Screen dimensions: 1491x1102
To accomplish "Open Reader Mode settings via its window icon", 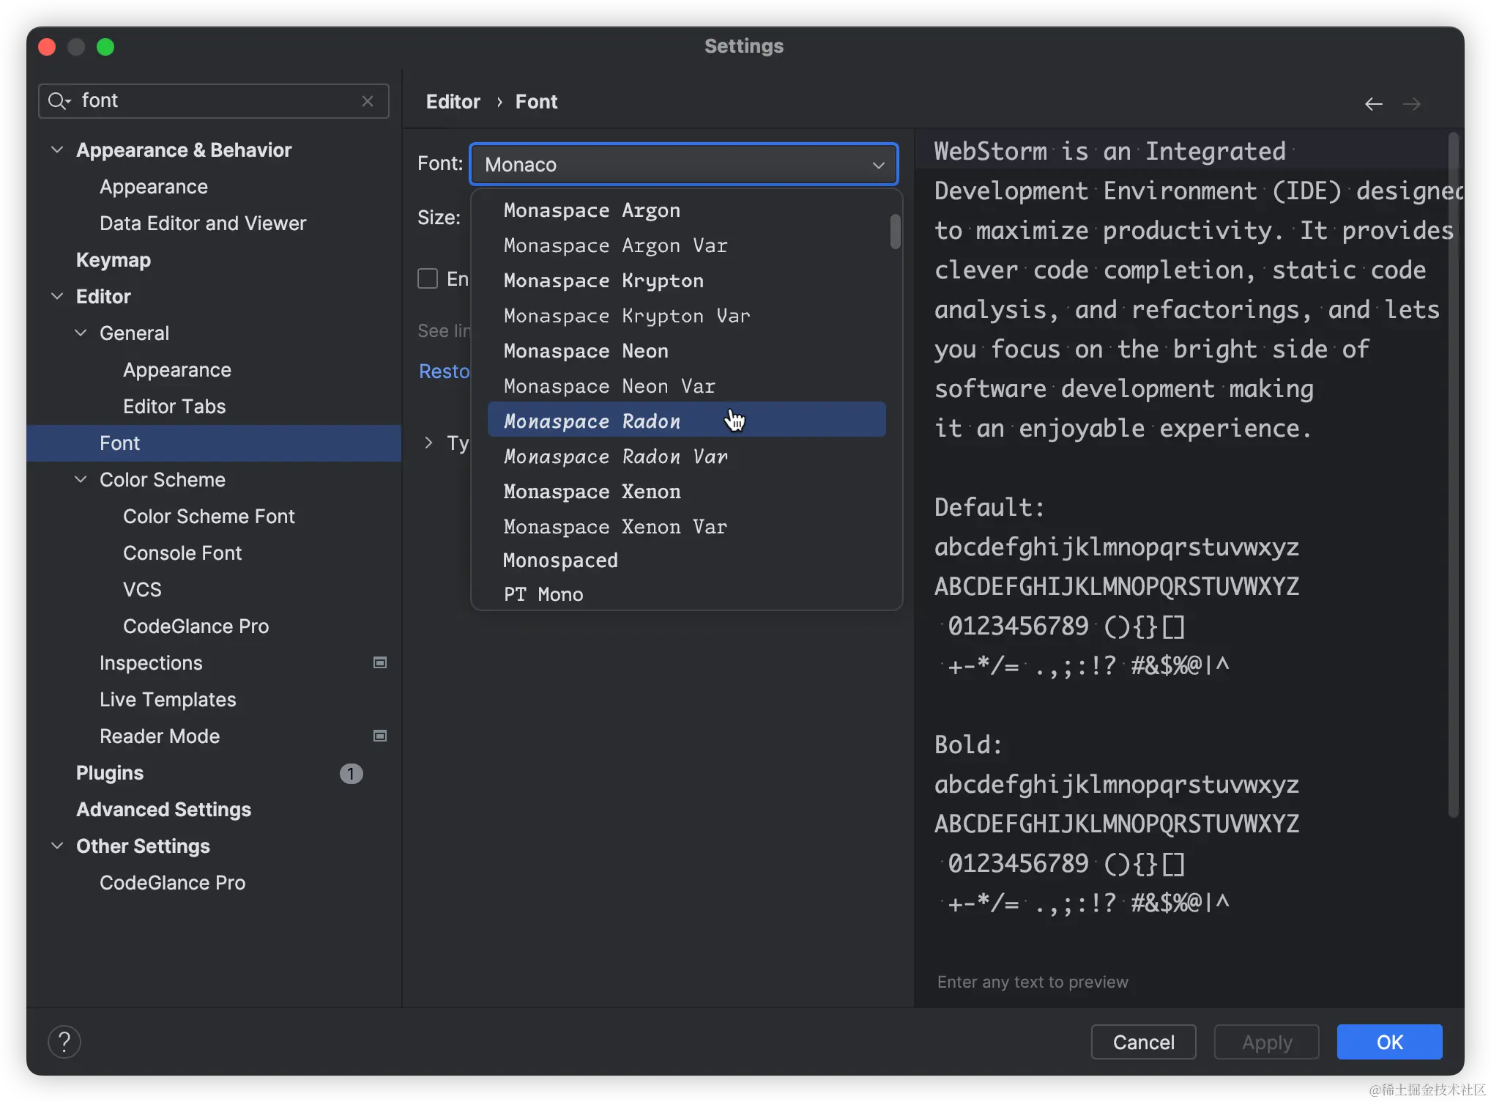I will tap(380, 736).
